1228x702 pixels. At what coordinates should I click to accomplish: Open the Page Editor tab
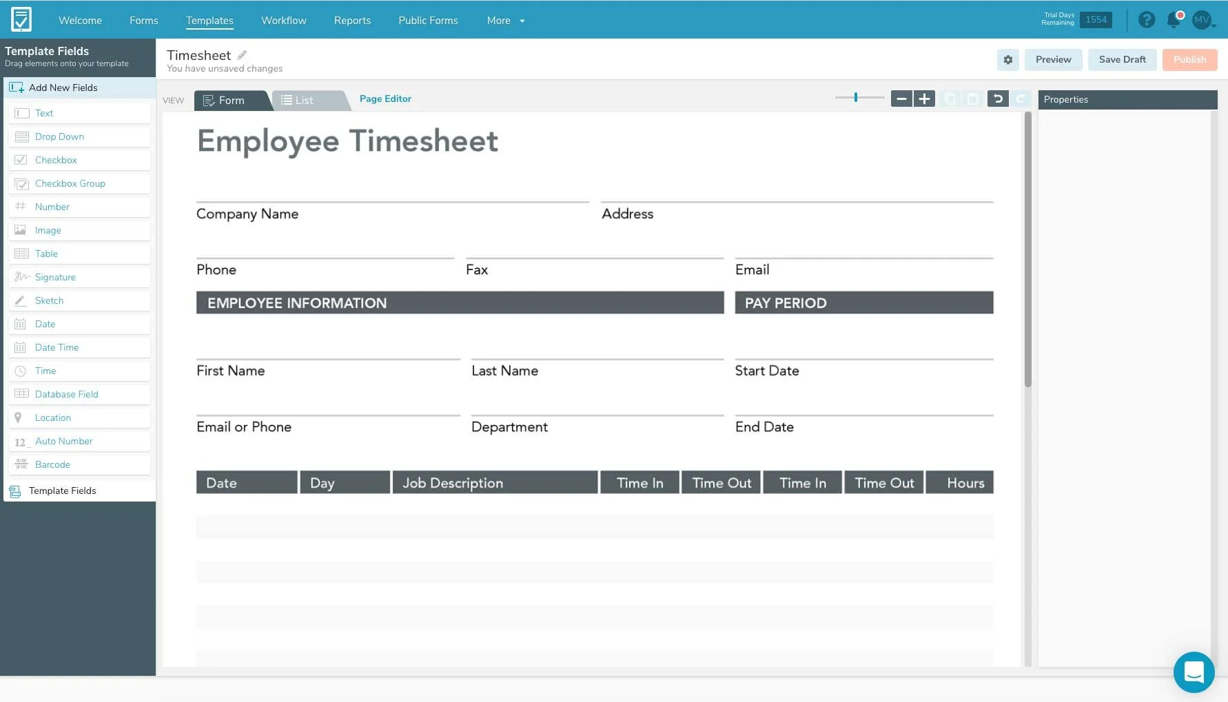click(385, 99)
